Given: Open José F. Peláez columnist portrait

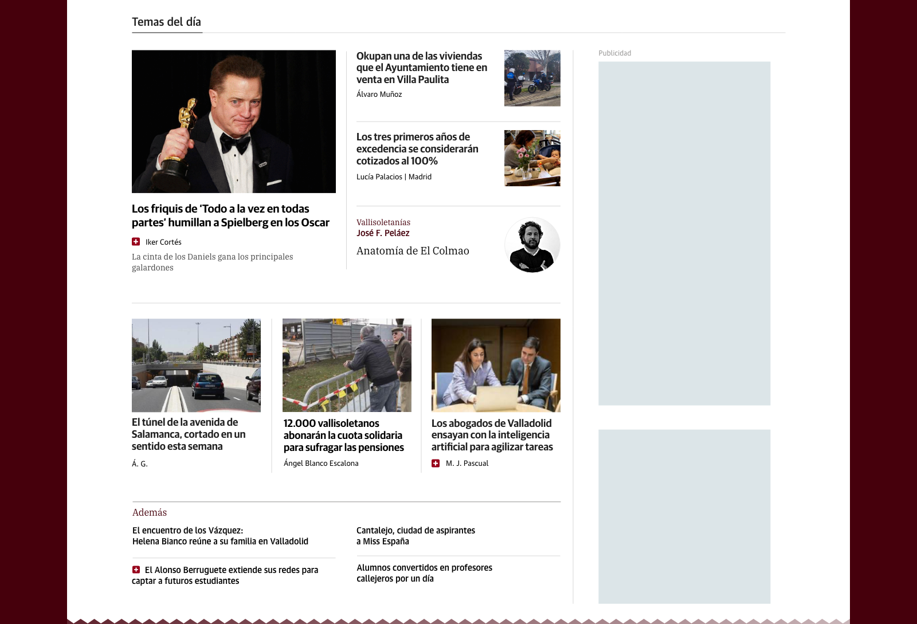Looking at the screenshot, I should click(532, 245).
